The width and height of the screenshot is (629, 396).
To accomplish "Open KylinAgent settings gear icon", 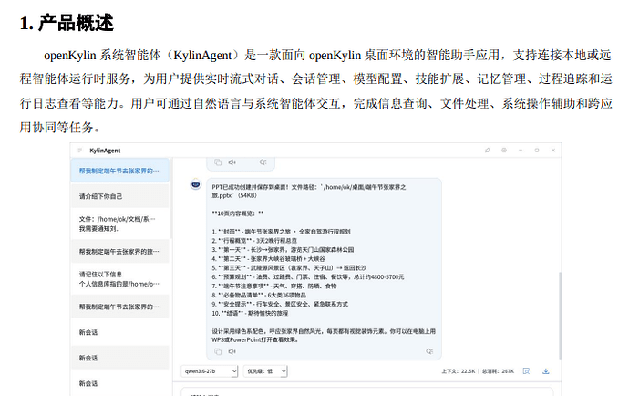I will point(504,151).
